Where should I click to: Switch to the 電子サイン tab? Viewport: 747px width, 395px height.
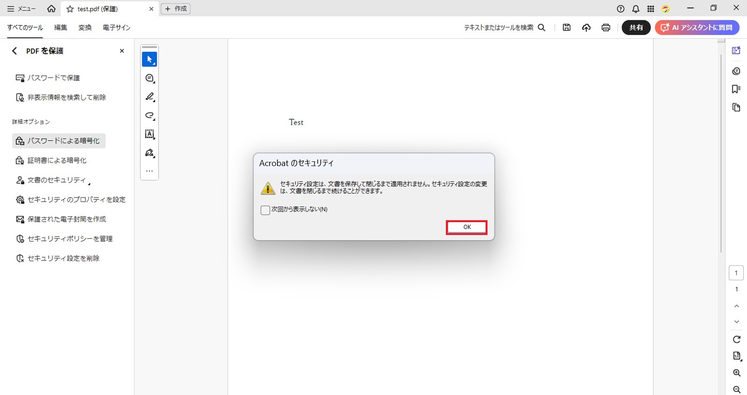[116, 28]
